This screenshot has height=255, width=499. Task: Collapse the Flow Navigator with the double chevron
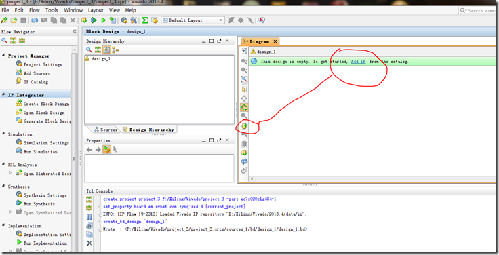[74, 31]
